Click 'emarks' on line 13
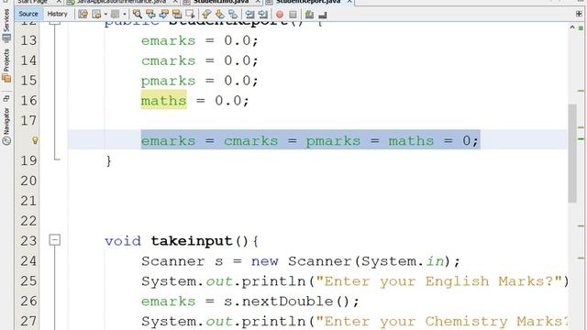The width and height of the screenshot is (587, 330). 168,40
